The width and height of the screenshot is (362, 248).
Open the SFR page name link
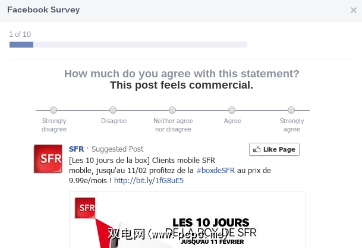coord(76,149)
